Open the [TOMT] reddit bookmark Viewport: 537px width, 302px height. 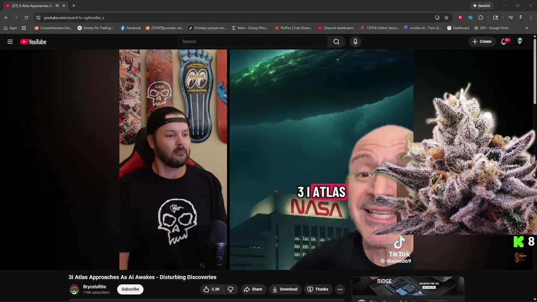pos(164,28)
